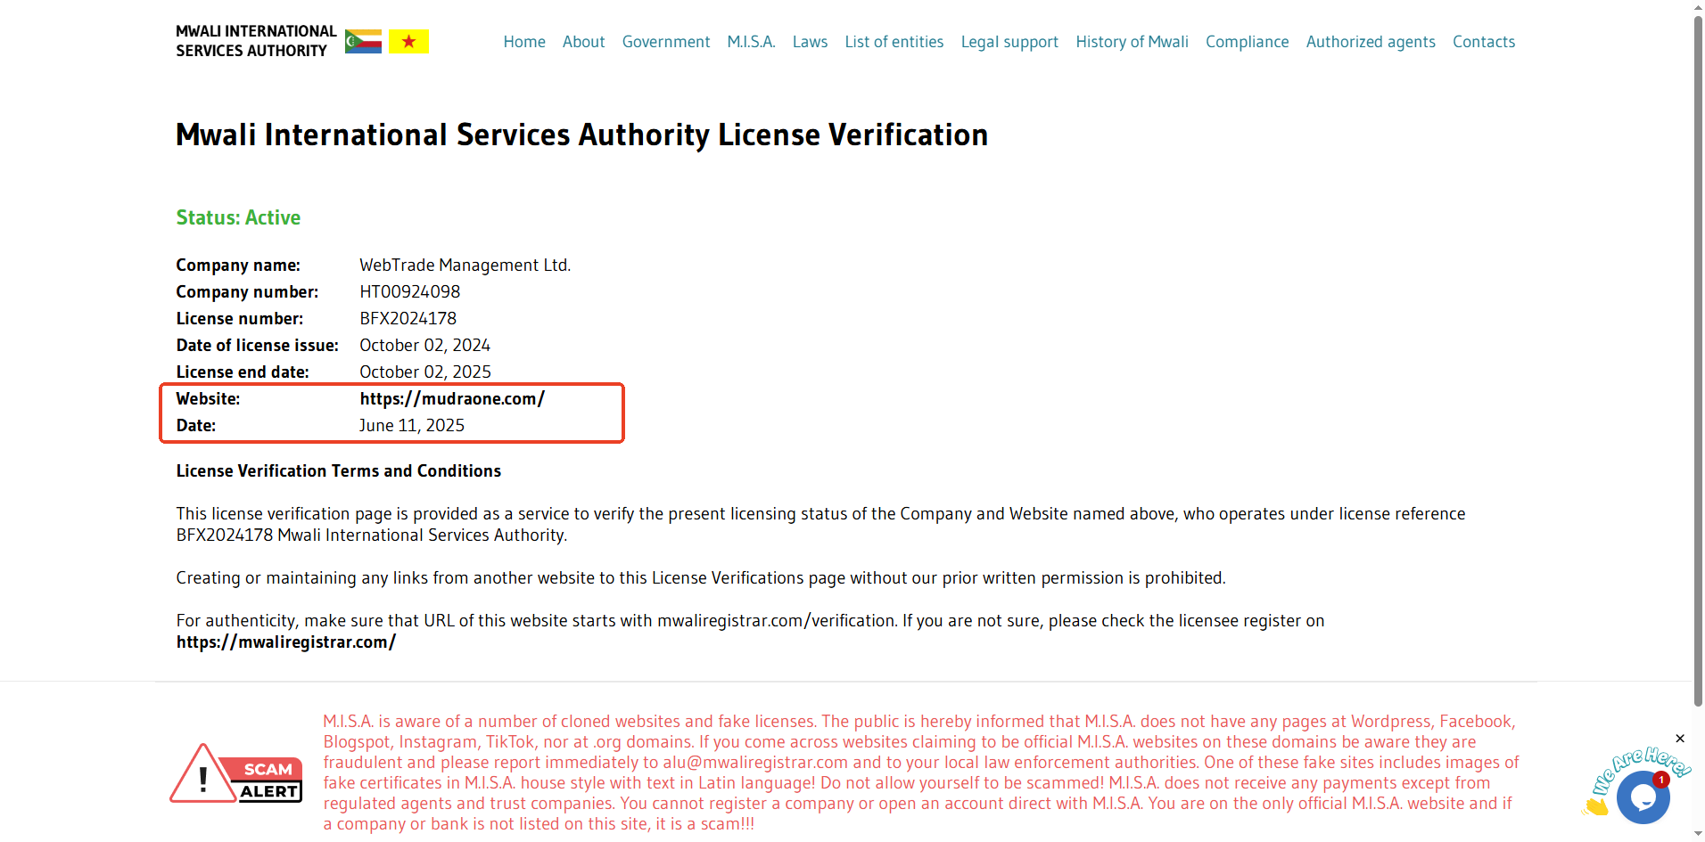Click the red M.I.S.A. scam warning paragraph

click(921, 773)
